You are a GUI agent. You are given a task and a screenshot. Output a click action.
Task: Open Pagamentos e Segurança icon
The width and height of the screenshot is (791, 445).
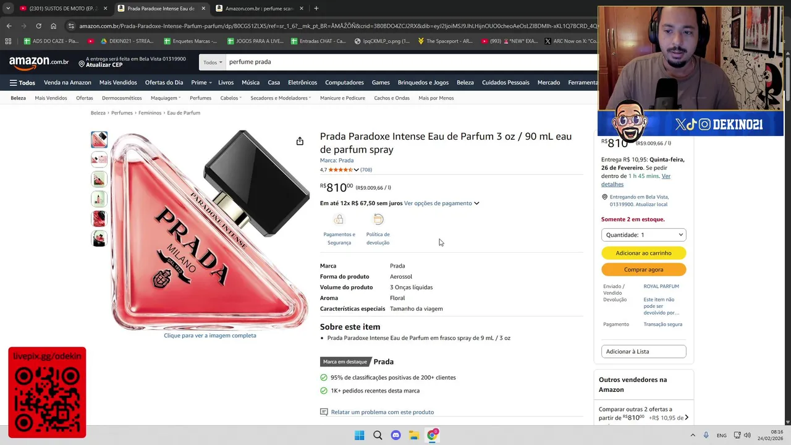coord(339,219)
